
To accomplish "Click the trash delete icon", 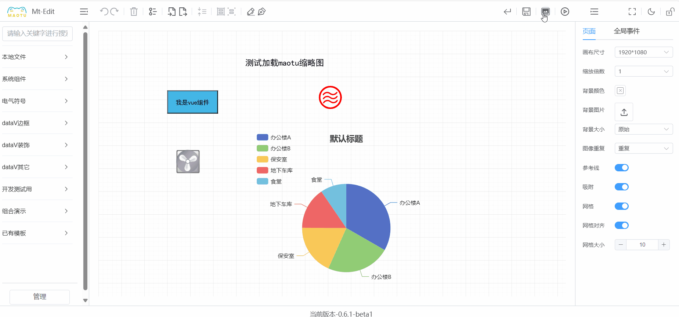I will (x=134, y=12).
